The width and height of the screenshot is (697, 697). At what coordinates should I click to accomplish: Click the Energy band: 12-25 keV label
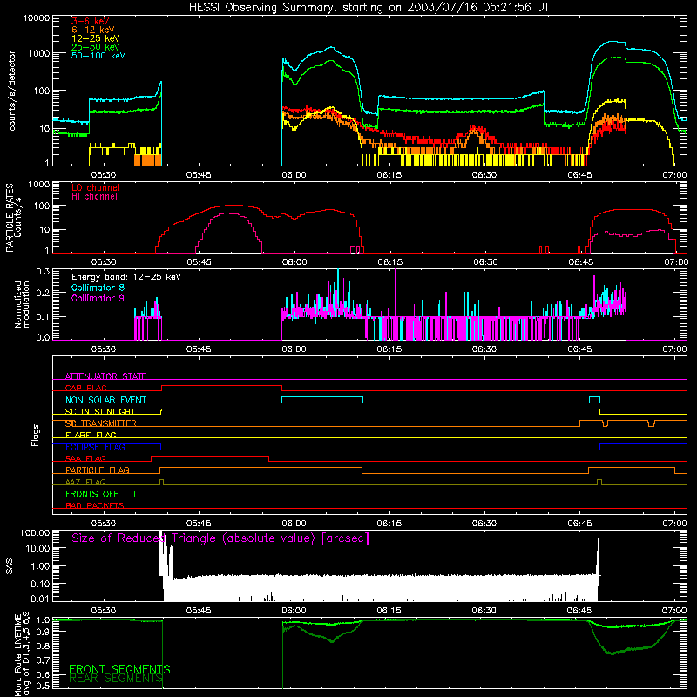point(126,277)
